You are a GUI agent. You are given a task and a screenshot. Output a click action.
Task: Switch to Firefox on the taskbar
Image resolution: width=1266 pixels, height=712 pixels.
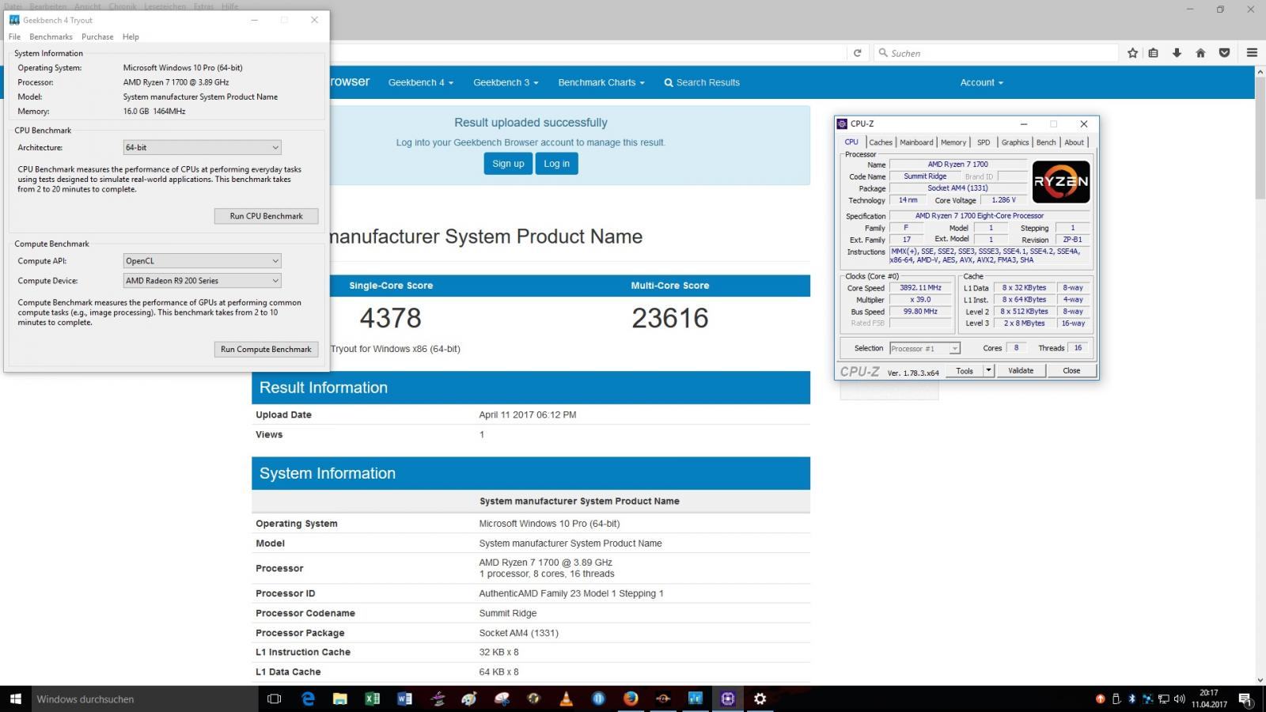631,699
